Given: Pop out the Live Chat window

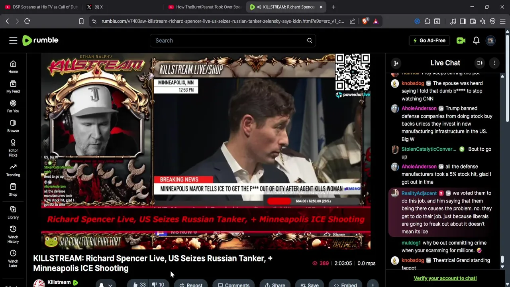Looking at the screenshot, I should pyautogui.click(x=480, y=63).
